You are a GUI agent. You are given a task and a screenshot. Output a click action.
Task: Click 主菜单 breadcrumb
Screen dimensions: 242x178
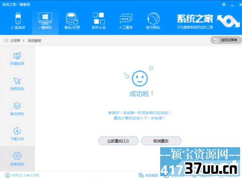pos(15,41)
